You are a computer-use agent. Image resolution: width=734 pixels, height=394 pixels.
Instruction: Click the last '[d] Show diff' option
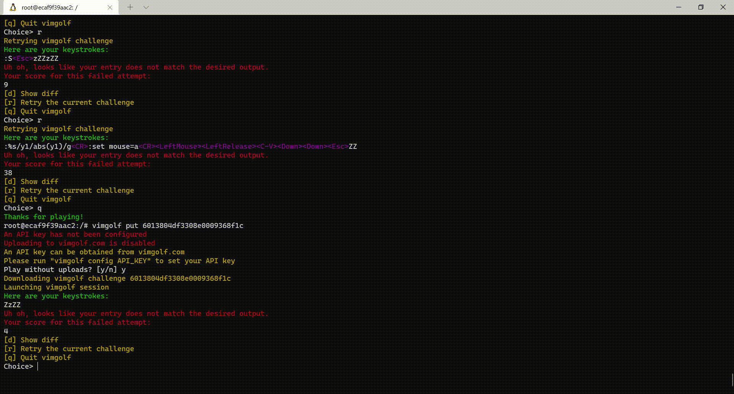[31, 340]
